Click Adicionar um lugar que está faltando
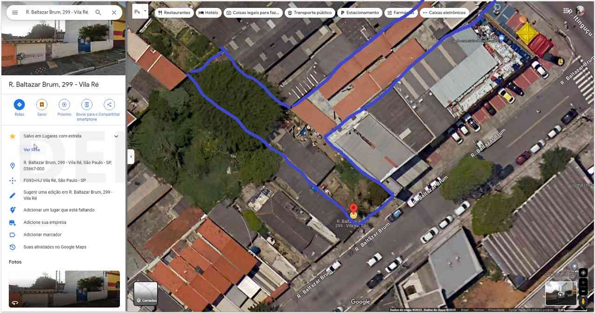595x313 pixels. pyautogui.click(x=59, y=210)
